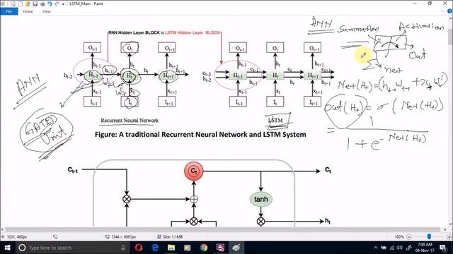Click the 100% zoom level text

pos(399,237)
